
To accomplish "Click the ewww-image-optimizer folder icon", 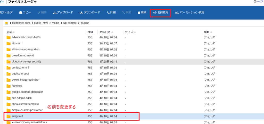I will click(9, 80).
